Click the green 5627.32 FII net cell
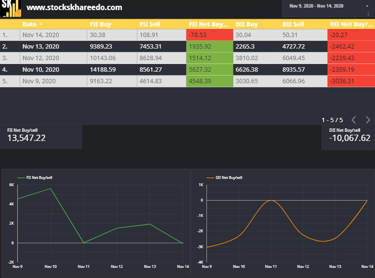The width and height of the screenshot is (375, 278). pos(210,69)
